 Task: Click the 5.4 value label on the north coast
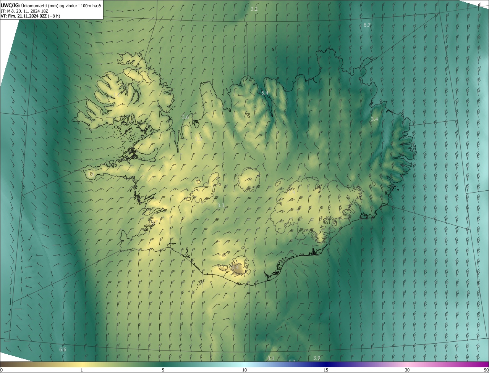265,93
